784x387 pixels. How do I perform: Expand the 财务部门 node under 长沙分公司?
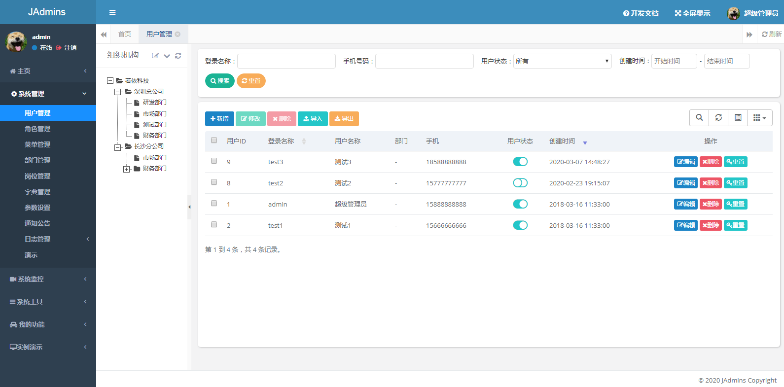point(127,169)
